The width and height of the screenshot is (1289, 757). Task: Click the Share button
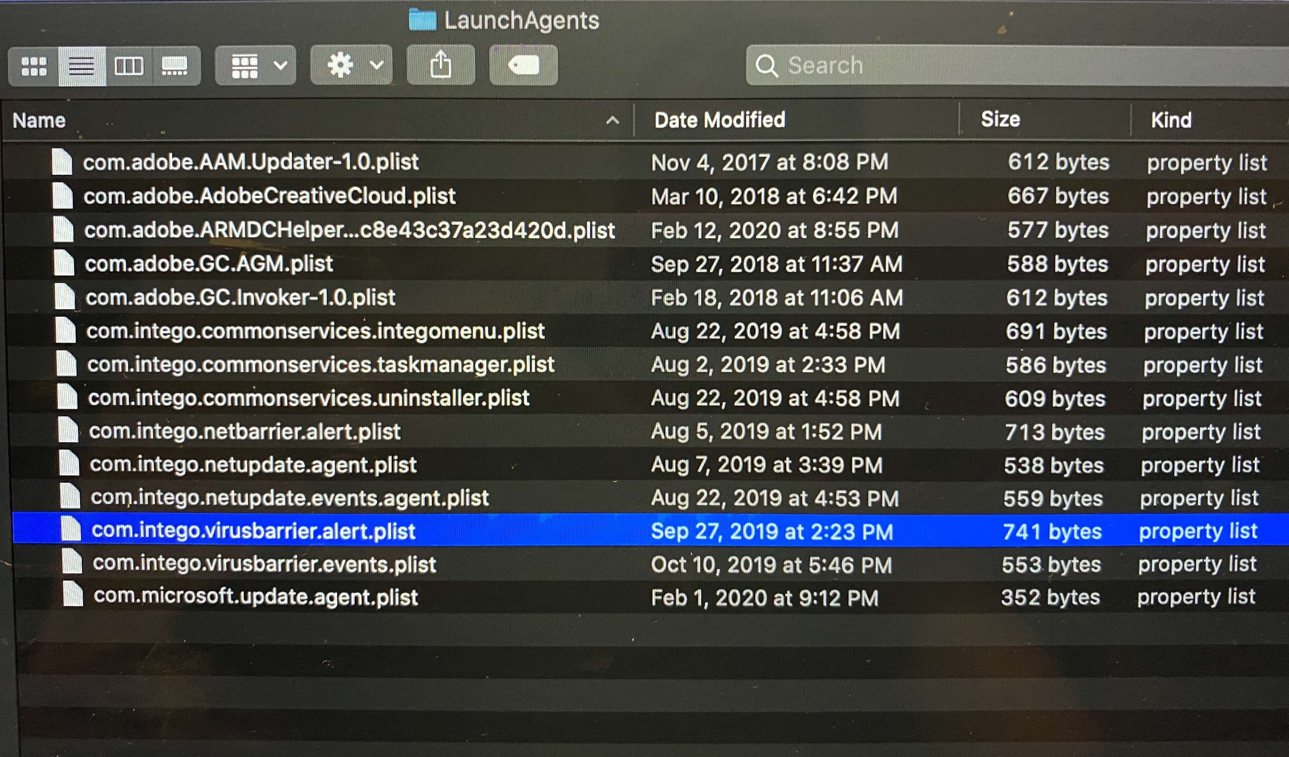[x=441, y=65]
